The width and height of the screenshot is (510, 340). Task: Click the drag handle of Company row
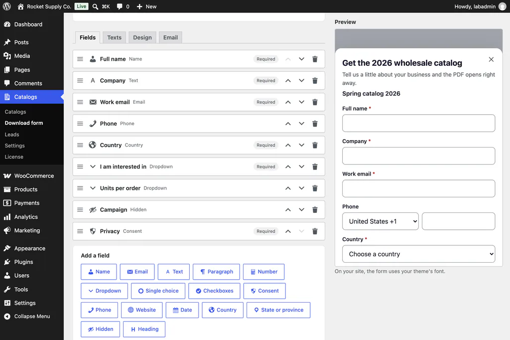coord(80,80)
